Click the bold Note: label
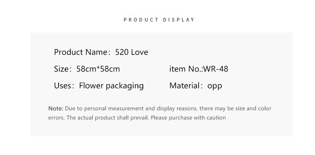Screen dimensions: 315x155 tap(56, 108)
